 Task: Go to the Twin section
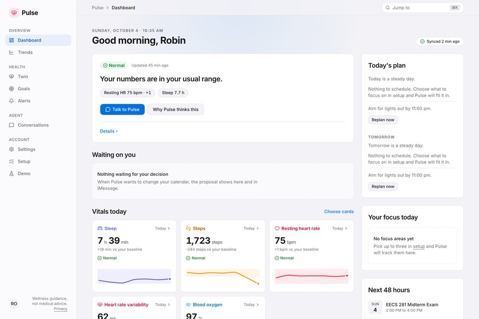pos(38,77)
